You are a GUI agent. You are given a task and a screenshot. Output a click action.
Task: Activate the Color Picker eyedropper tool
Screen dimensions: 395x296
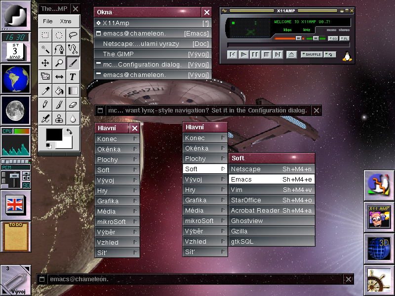click(x=45, y=91)
